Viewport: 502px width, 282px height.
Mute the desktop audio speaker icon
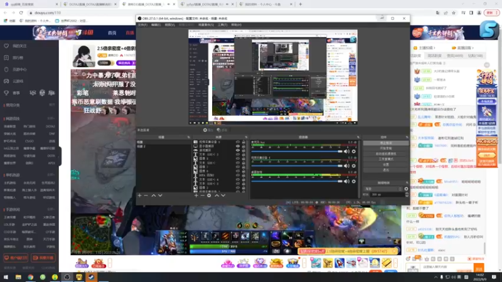(346, 181)
